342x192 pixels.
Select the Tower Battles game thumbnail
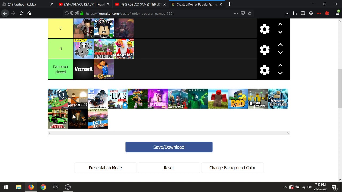point(278,98)
